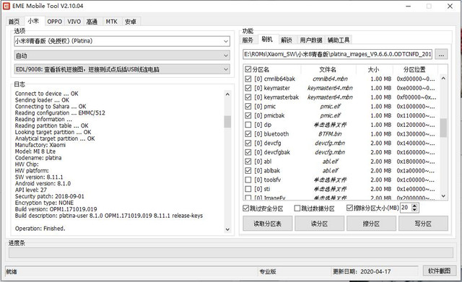This screenshot has height=282, width=462.
Task: Click the erase size value field showing 20
Action: (x=406, y=208)
